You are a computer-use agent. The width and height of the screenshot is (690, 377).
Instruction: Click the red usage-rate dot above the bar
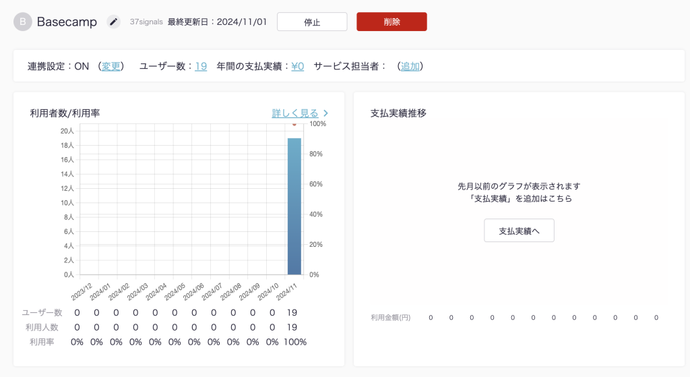tap(294, 125)
